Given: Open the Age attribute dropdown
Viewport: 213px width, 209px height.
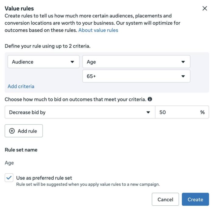Looking at the screenshot, I should coord(136,62).
